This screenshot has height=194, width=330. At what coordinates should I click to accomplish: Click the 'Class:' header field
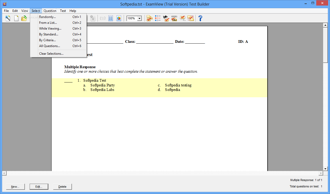pos(149,41)
